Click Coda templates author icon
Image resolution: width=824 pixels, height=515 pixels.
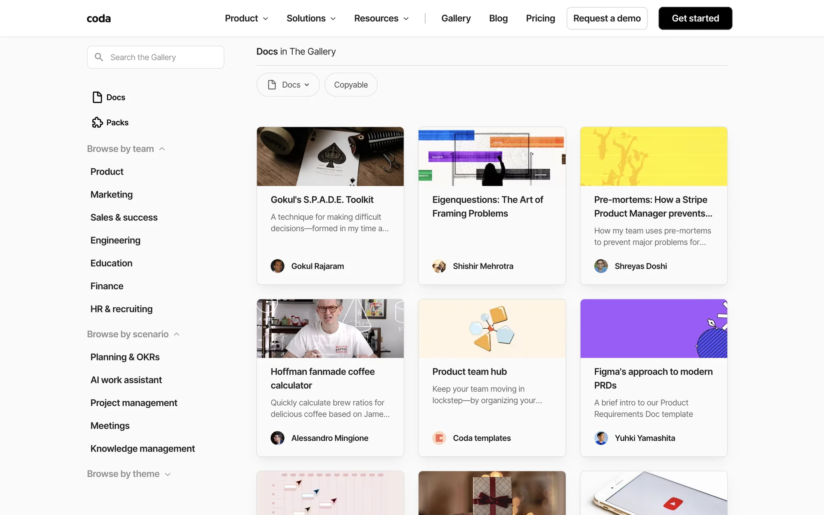439,438
